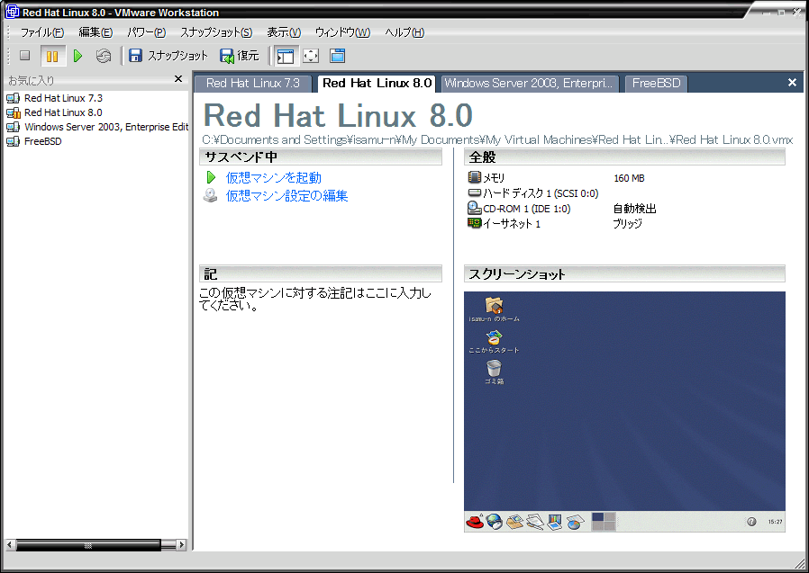Click the favorites panel scroll right arrow

point(181,544)
